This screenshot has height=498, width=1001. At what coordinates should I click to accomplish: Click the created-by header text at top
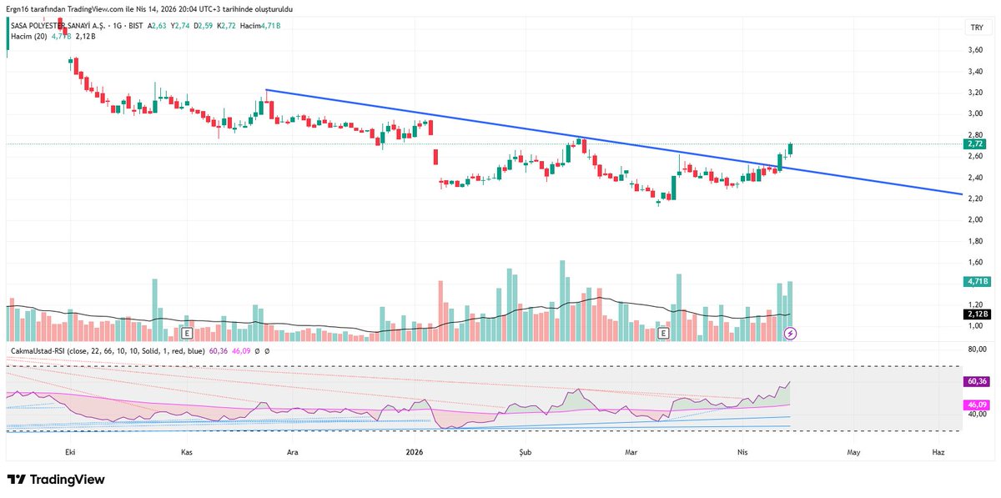click(150, 8)
